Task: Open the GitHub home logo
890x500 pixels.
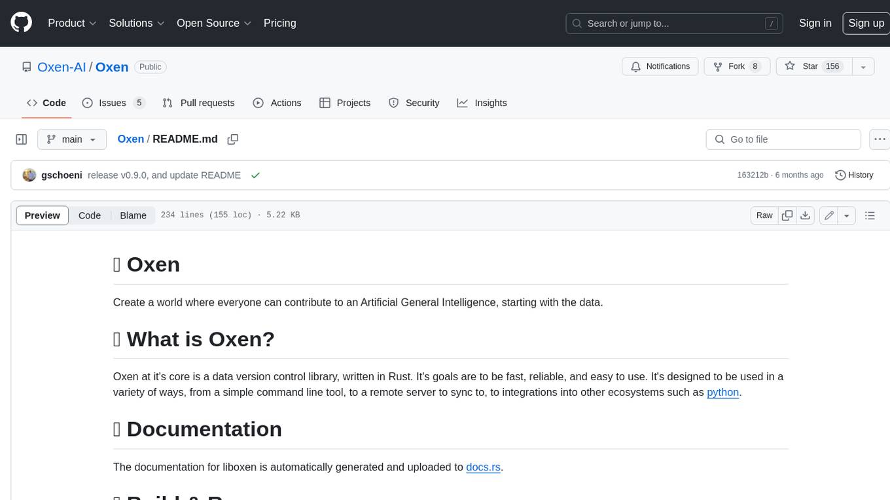Action: [x=21, y=23]
